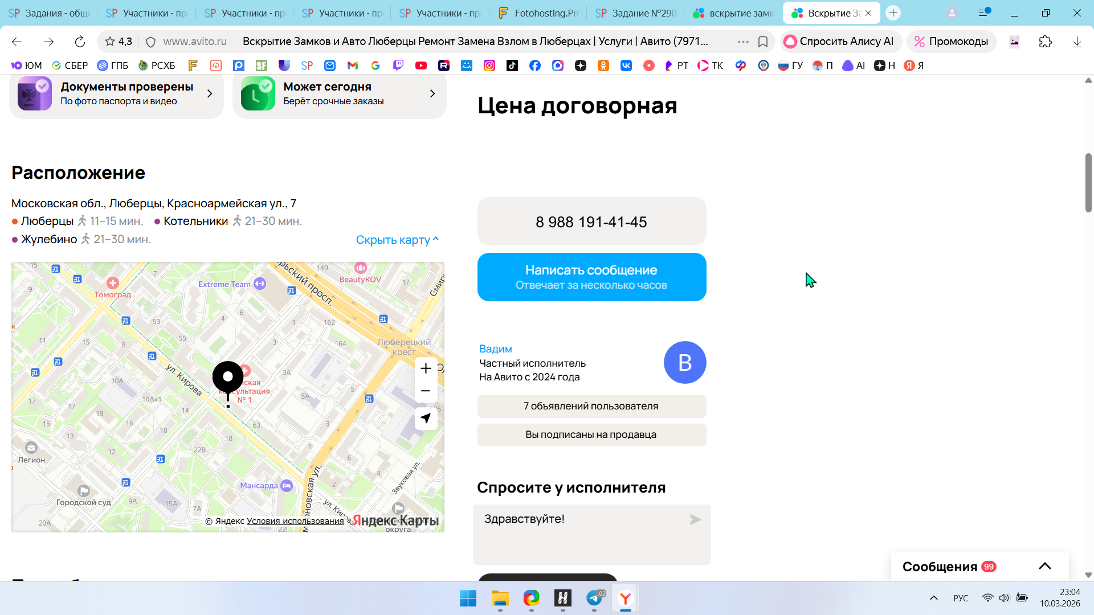
Task: Click the map zoom out minus button
Action: [x=425, y=391]
